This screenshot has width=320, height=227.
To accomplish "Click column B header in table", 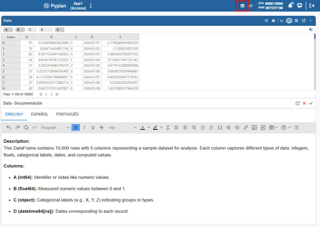I will [x=51, y=37].
